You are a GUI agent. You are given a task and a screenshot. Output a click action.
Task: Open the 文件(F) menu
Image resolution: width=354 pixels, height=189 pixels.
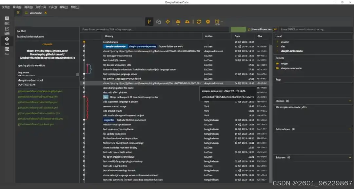6,7
